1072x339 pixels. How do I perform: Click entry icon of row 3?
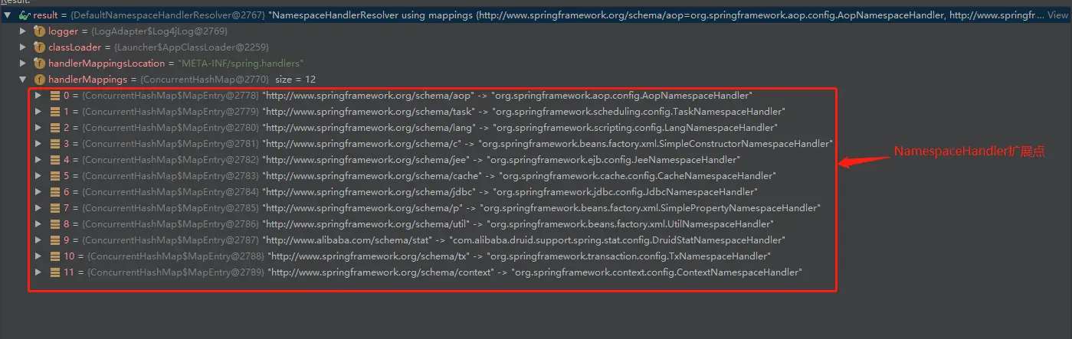[55, 144]
